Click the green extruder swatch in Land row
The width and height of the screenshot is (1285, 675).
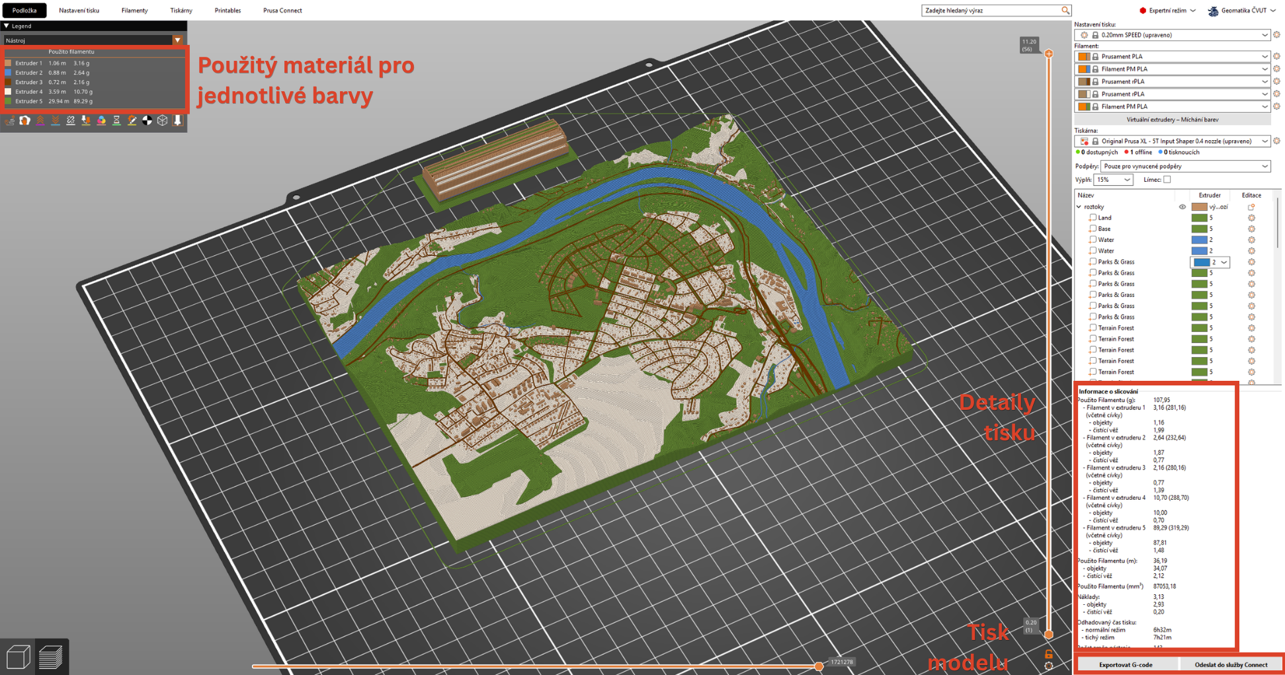1199,218
